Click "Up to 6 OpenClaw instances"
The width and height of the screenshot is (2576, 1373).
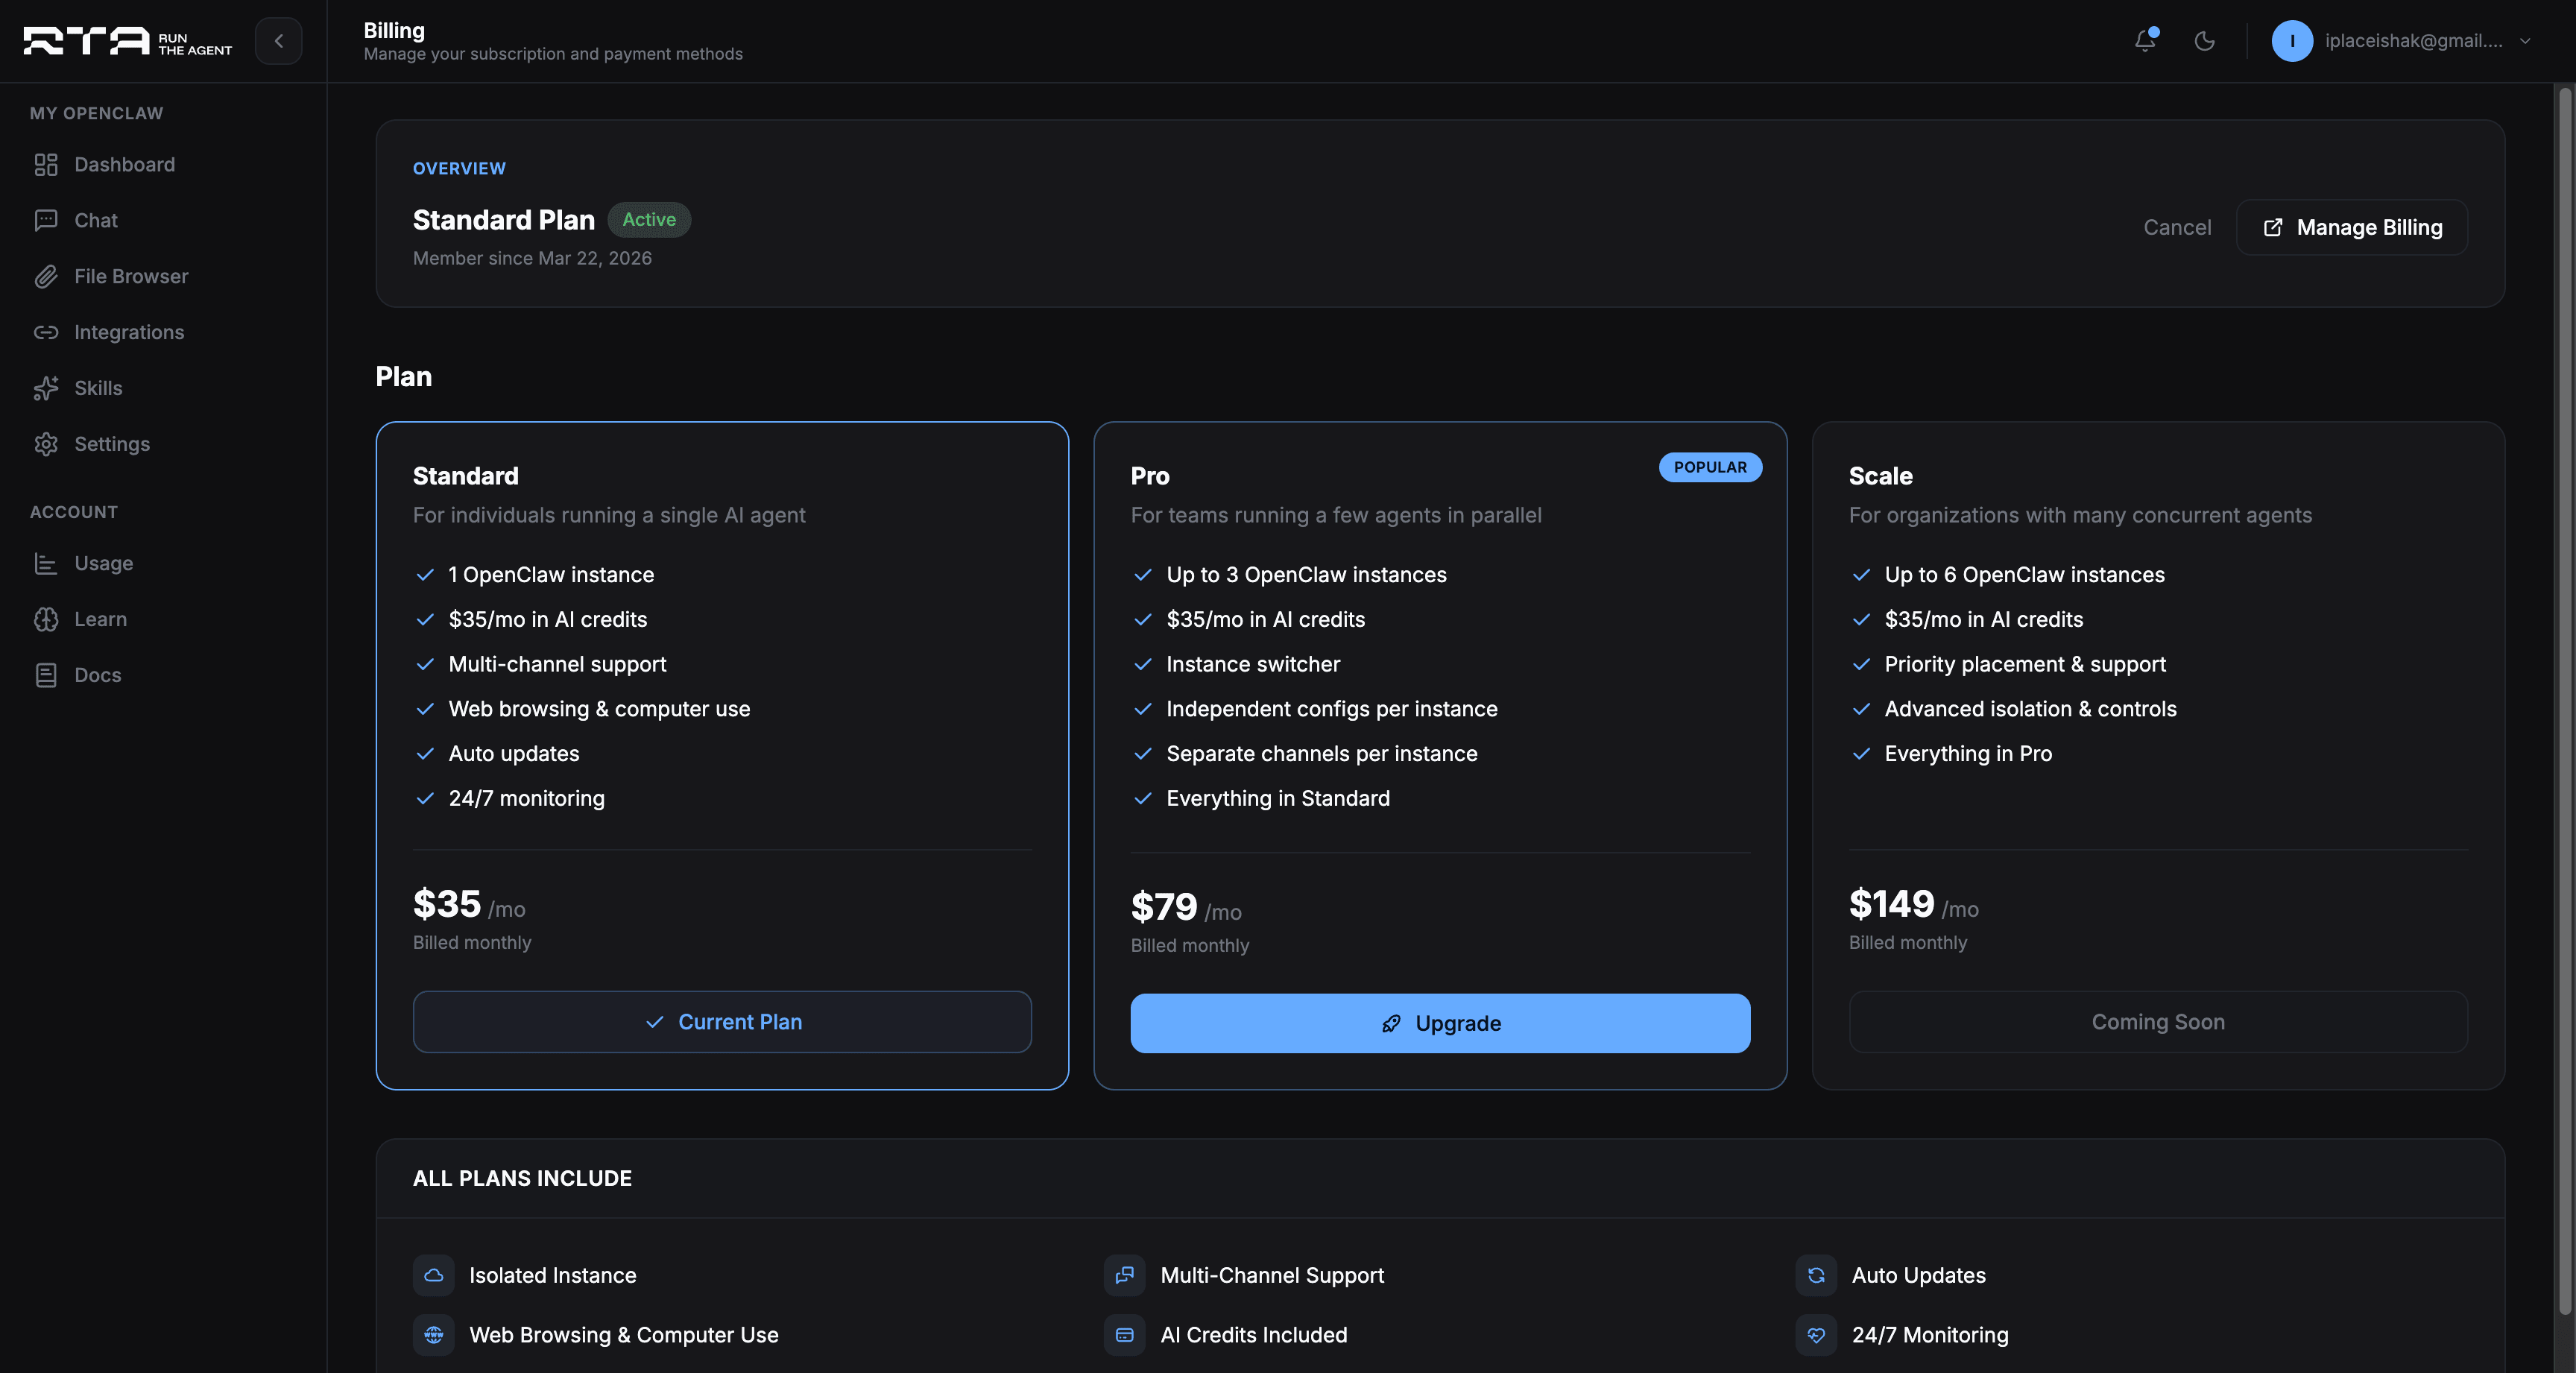point(2024,576)
